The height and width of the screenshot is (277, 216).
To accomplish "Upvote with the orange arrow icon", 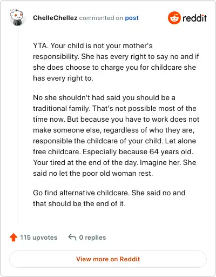I will [x=13, y=238].
